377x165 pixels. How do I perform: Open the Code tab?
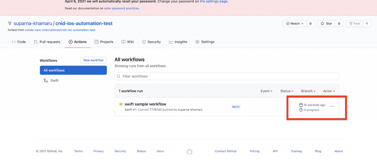click(x=18, y=42)
